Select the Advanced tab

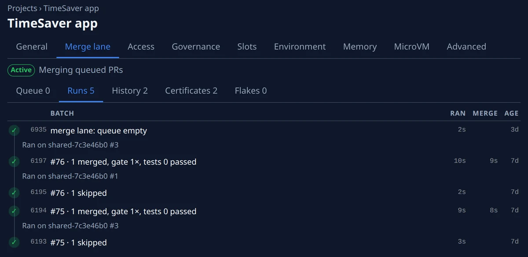pos(466,46)
